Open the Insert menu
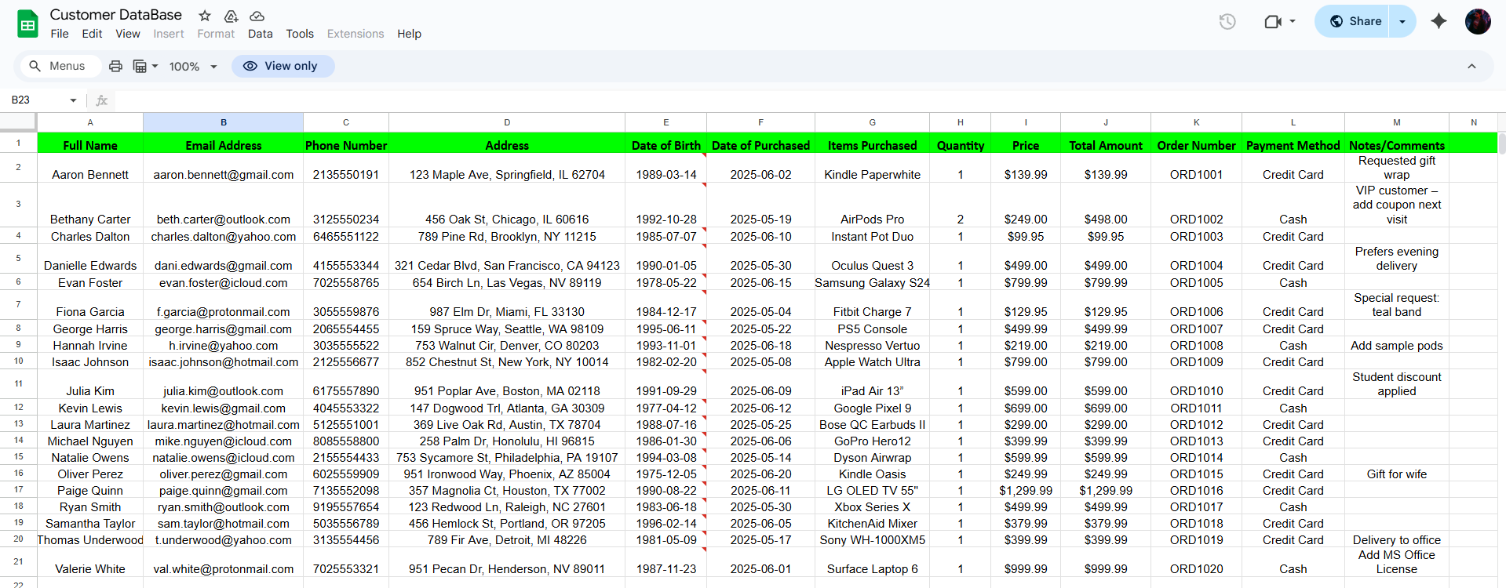Image resolution: width=1506 pixels, height=588 pixels. coord(169,34)
